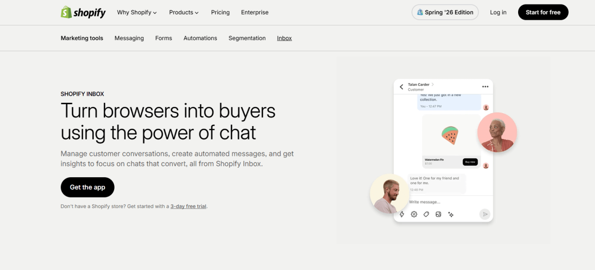Viewport: 595px width, 270px height.
Task: Click the Log in link
Action: (x=498, y=12)
